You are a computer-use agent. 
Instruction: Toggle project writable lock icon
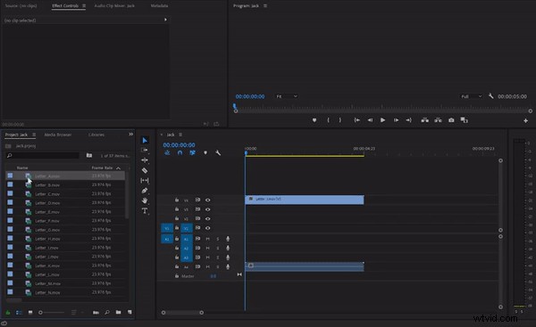[7, 313]
